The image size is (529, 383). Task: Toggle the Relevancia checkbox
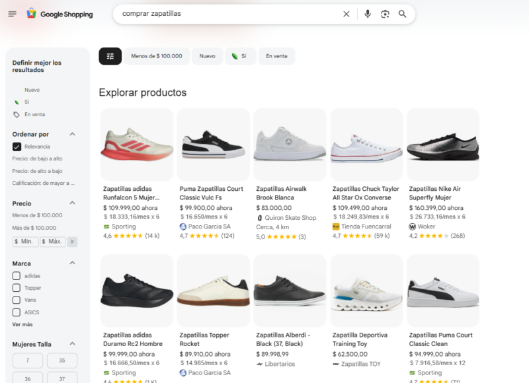(x=17, y=147)
